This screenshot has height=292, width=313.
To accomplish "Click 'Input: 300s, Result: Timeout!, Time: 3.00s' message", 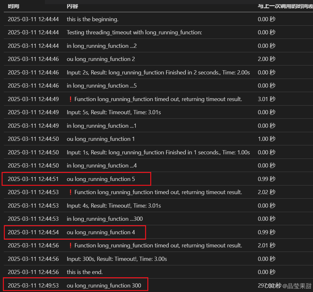I will [117, 259].
